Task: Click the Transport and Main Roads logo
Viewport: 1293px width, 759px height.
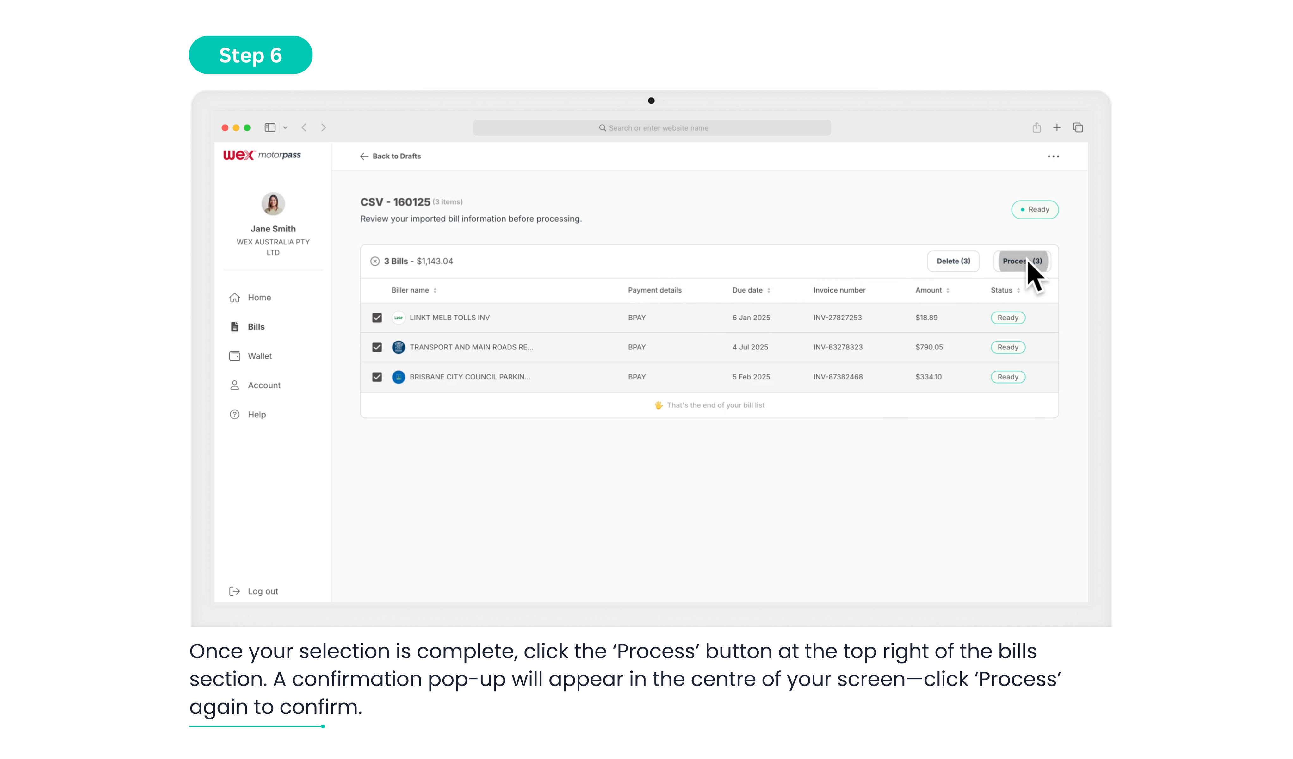Action: tap(398, 348)
